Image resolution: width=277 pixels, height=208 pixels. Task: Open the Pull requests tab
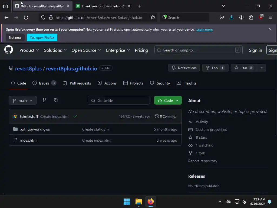77,83
